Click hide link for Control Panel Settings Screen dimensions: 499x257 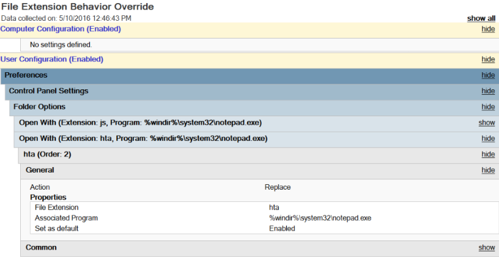[x=488, y=91]
